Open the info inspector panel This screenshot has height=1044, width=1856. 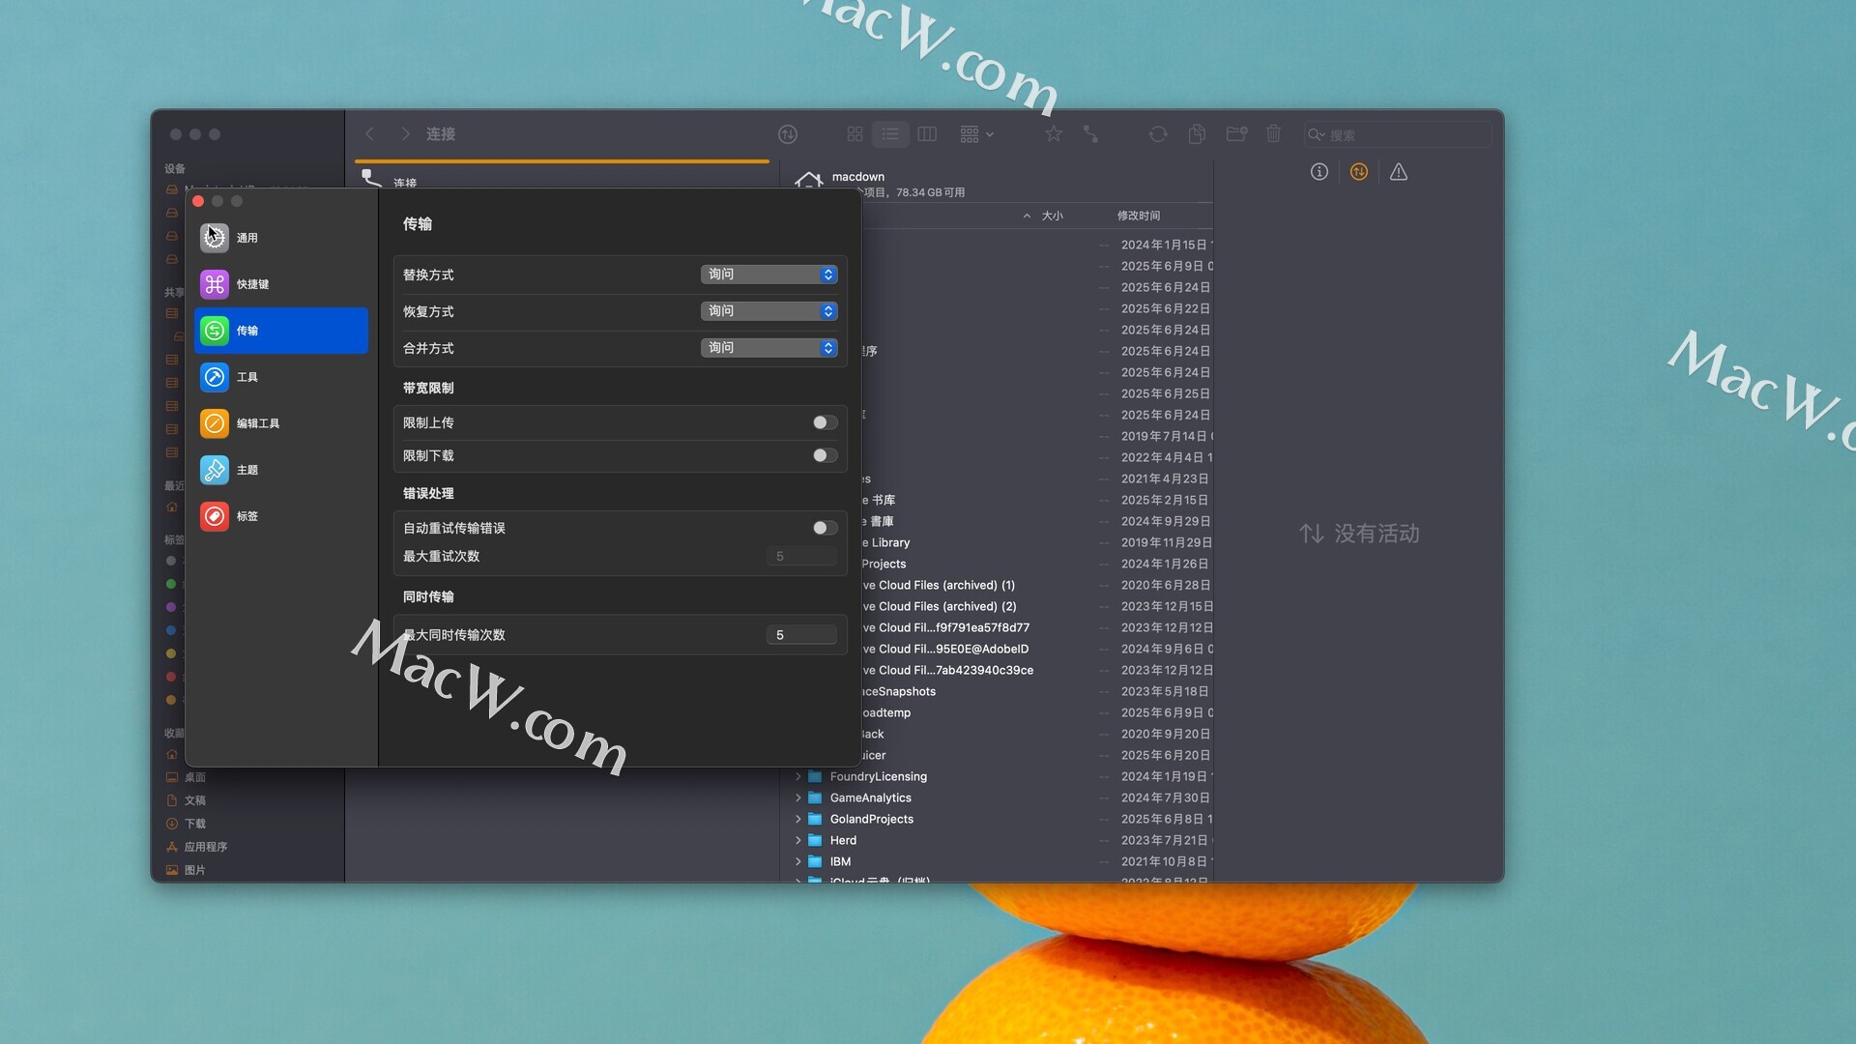tap(1319, 172)
